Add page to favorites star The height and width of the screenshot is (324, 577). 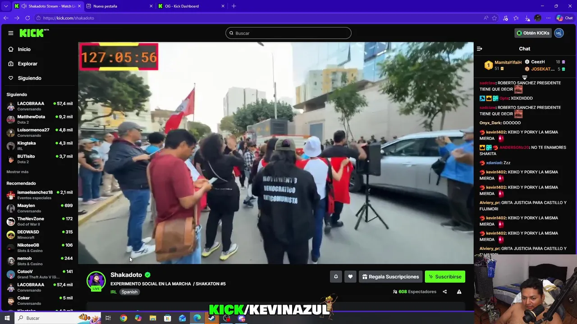point(495,18)
